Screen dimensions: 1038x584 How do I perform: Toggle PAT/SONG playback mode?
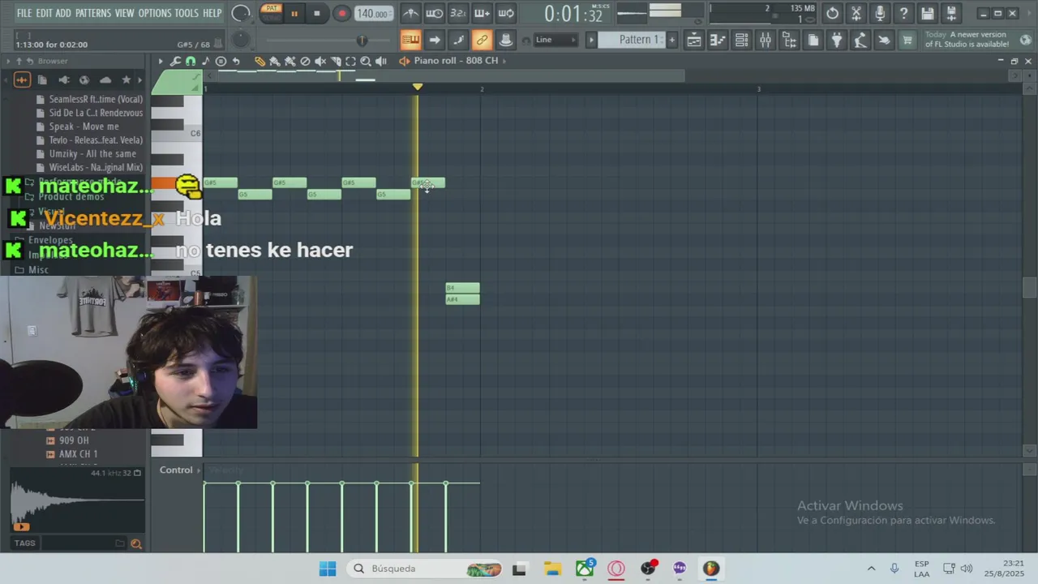pyautogui.click(x=272, y=13)
